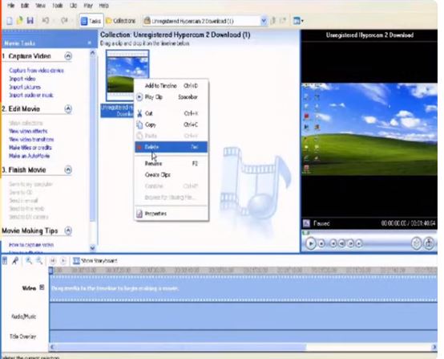Click View video effects link
Viewport: 444px width, 359px height.
coord(28,131)
